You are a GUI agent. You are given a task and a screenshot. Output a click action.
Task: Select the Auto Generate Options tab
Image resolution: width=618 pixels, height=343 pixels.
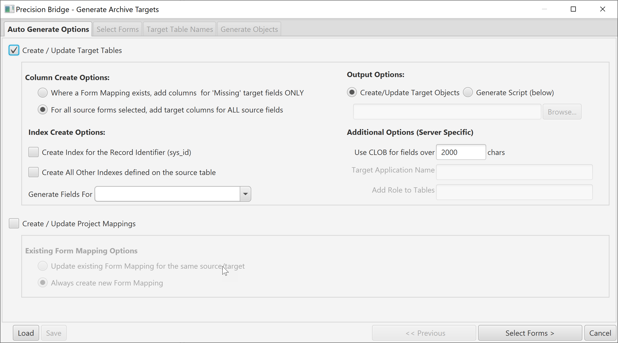point(48,29)
